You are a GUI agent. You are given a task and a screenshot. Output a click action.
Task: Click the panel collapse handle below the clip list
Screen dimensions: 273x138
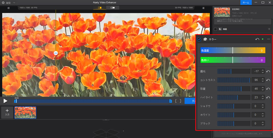106,120
